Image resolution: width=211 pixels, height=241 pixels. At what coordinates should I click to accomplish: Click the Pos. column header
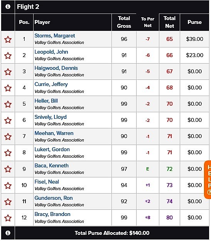pyautogui.click(x=24, y=22)
